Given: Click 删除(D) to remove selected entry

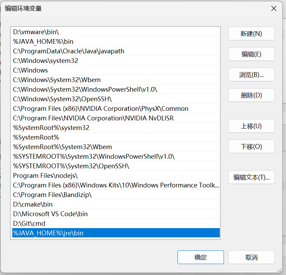Looking at the screenshot, I should [x=251, y=95].
